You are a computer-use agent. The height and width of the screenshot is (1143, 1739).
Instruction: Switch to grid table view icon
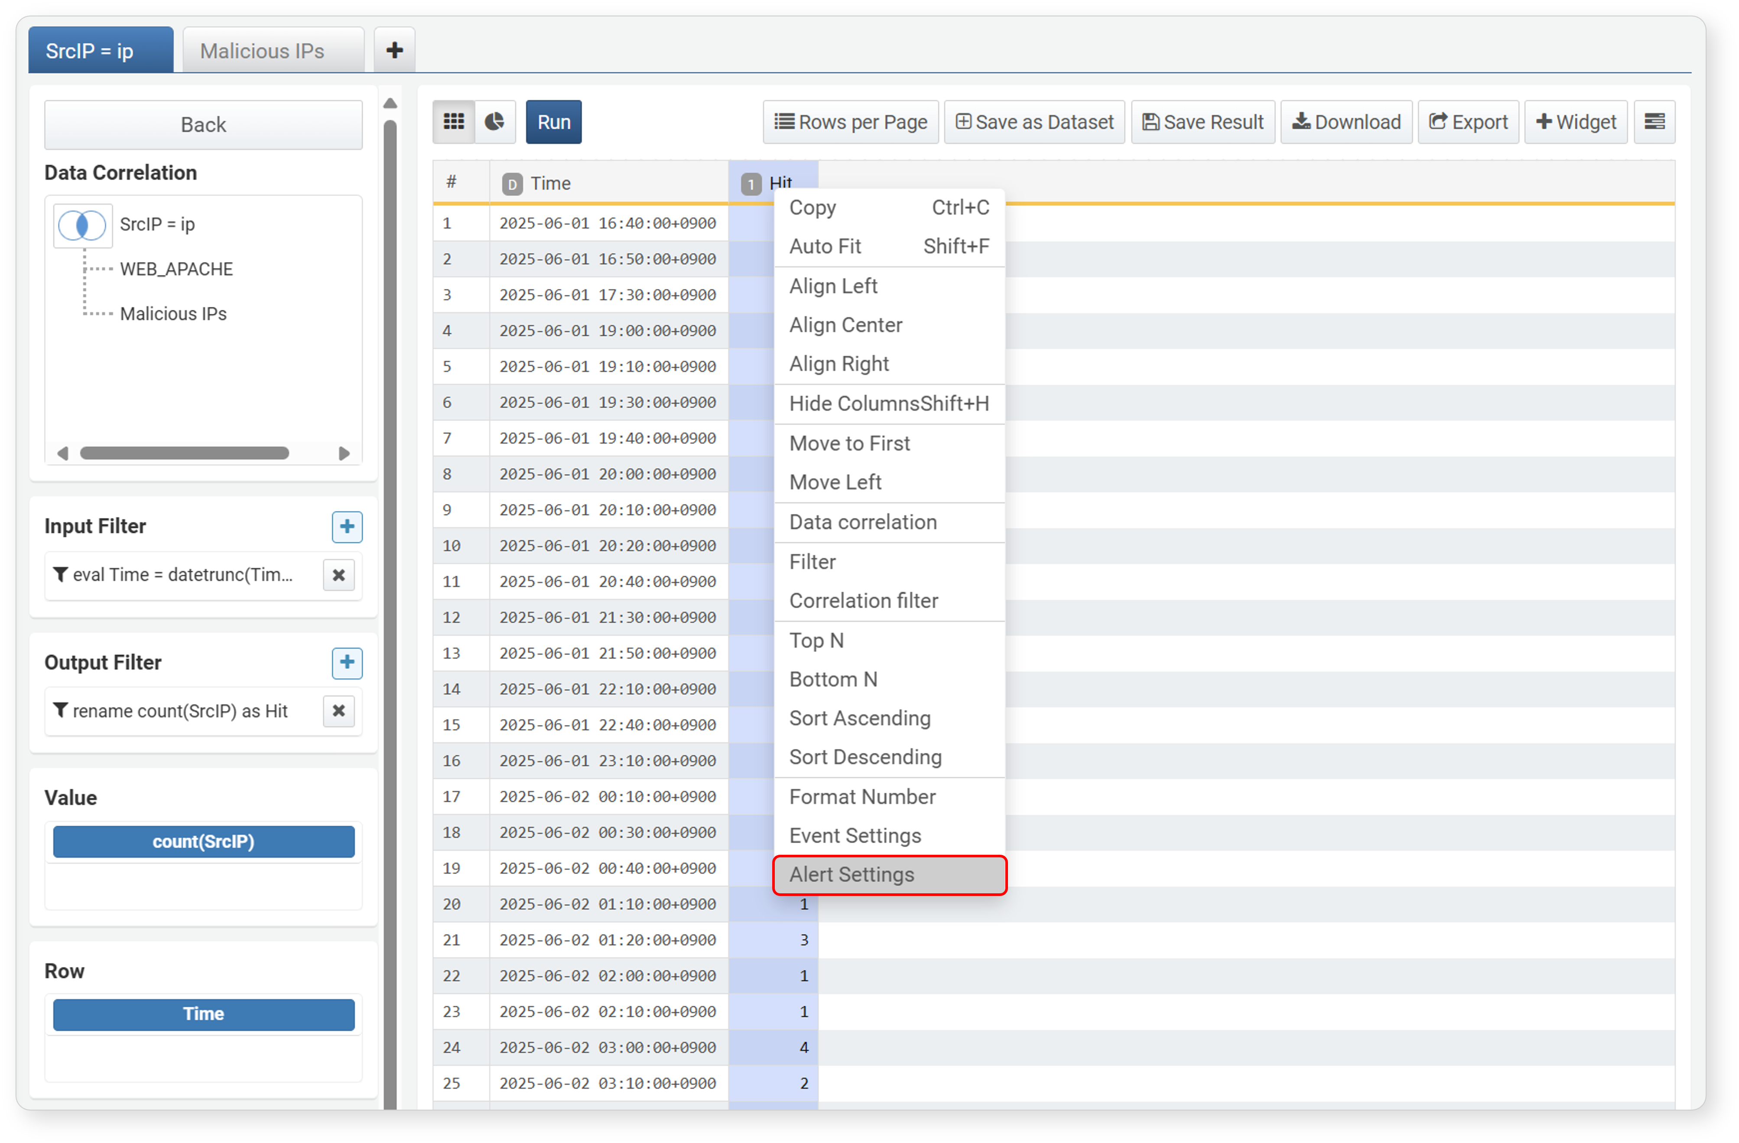point(454,122)
